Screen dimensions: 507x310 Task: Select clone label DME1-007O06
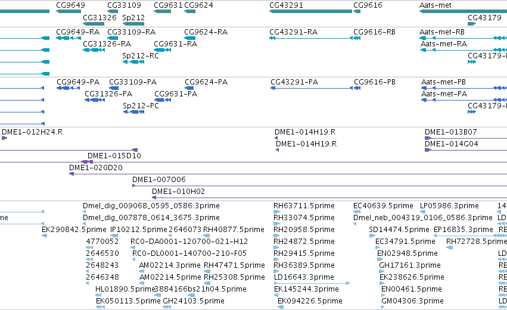tap(159, 180)
